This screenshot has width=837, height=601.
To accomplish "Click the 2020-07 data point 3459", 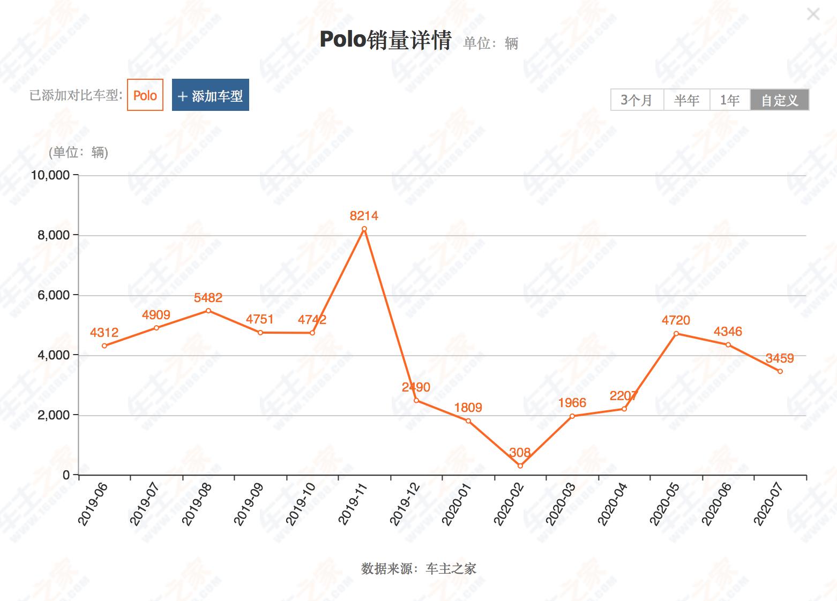I will point(780,371).
